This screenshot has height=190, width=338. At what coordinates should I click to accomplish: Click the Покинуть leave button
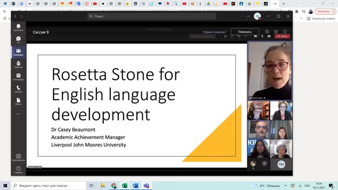coord(245,32)
